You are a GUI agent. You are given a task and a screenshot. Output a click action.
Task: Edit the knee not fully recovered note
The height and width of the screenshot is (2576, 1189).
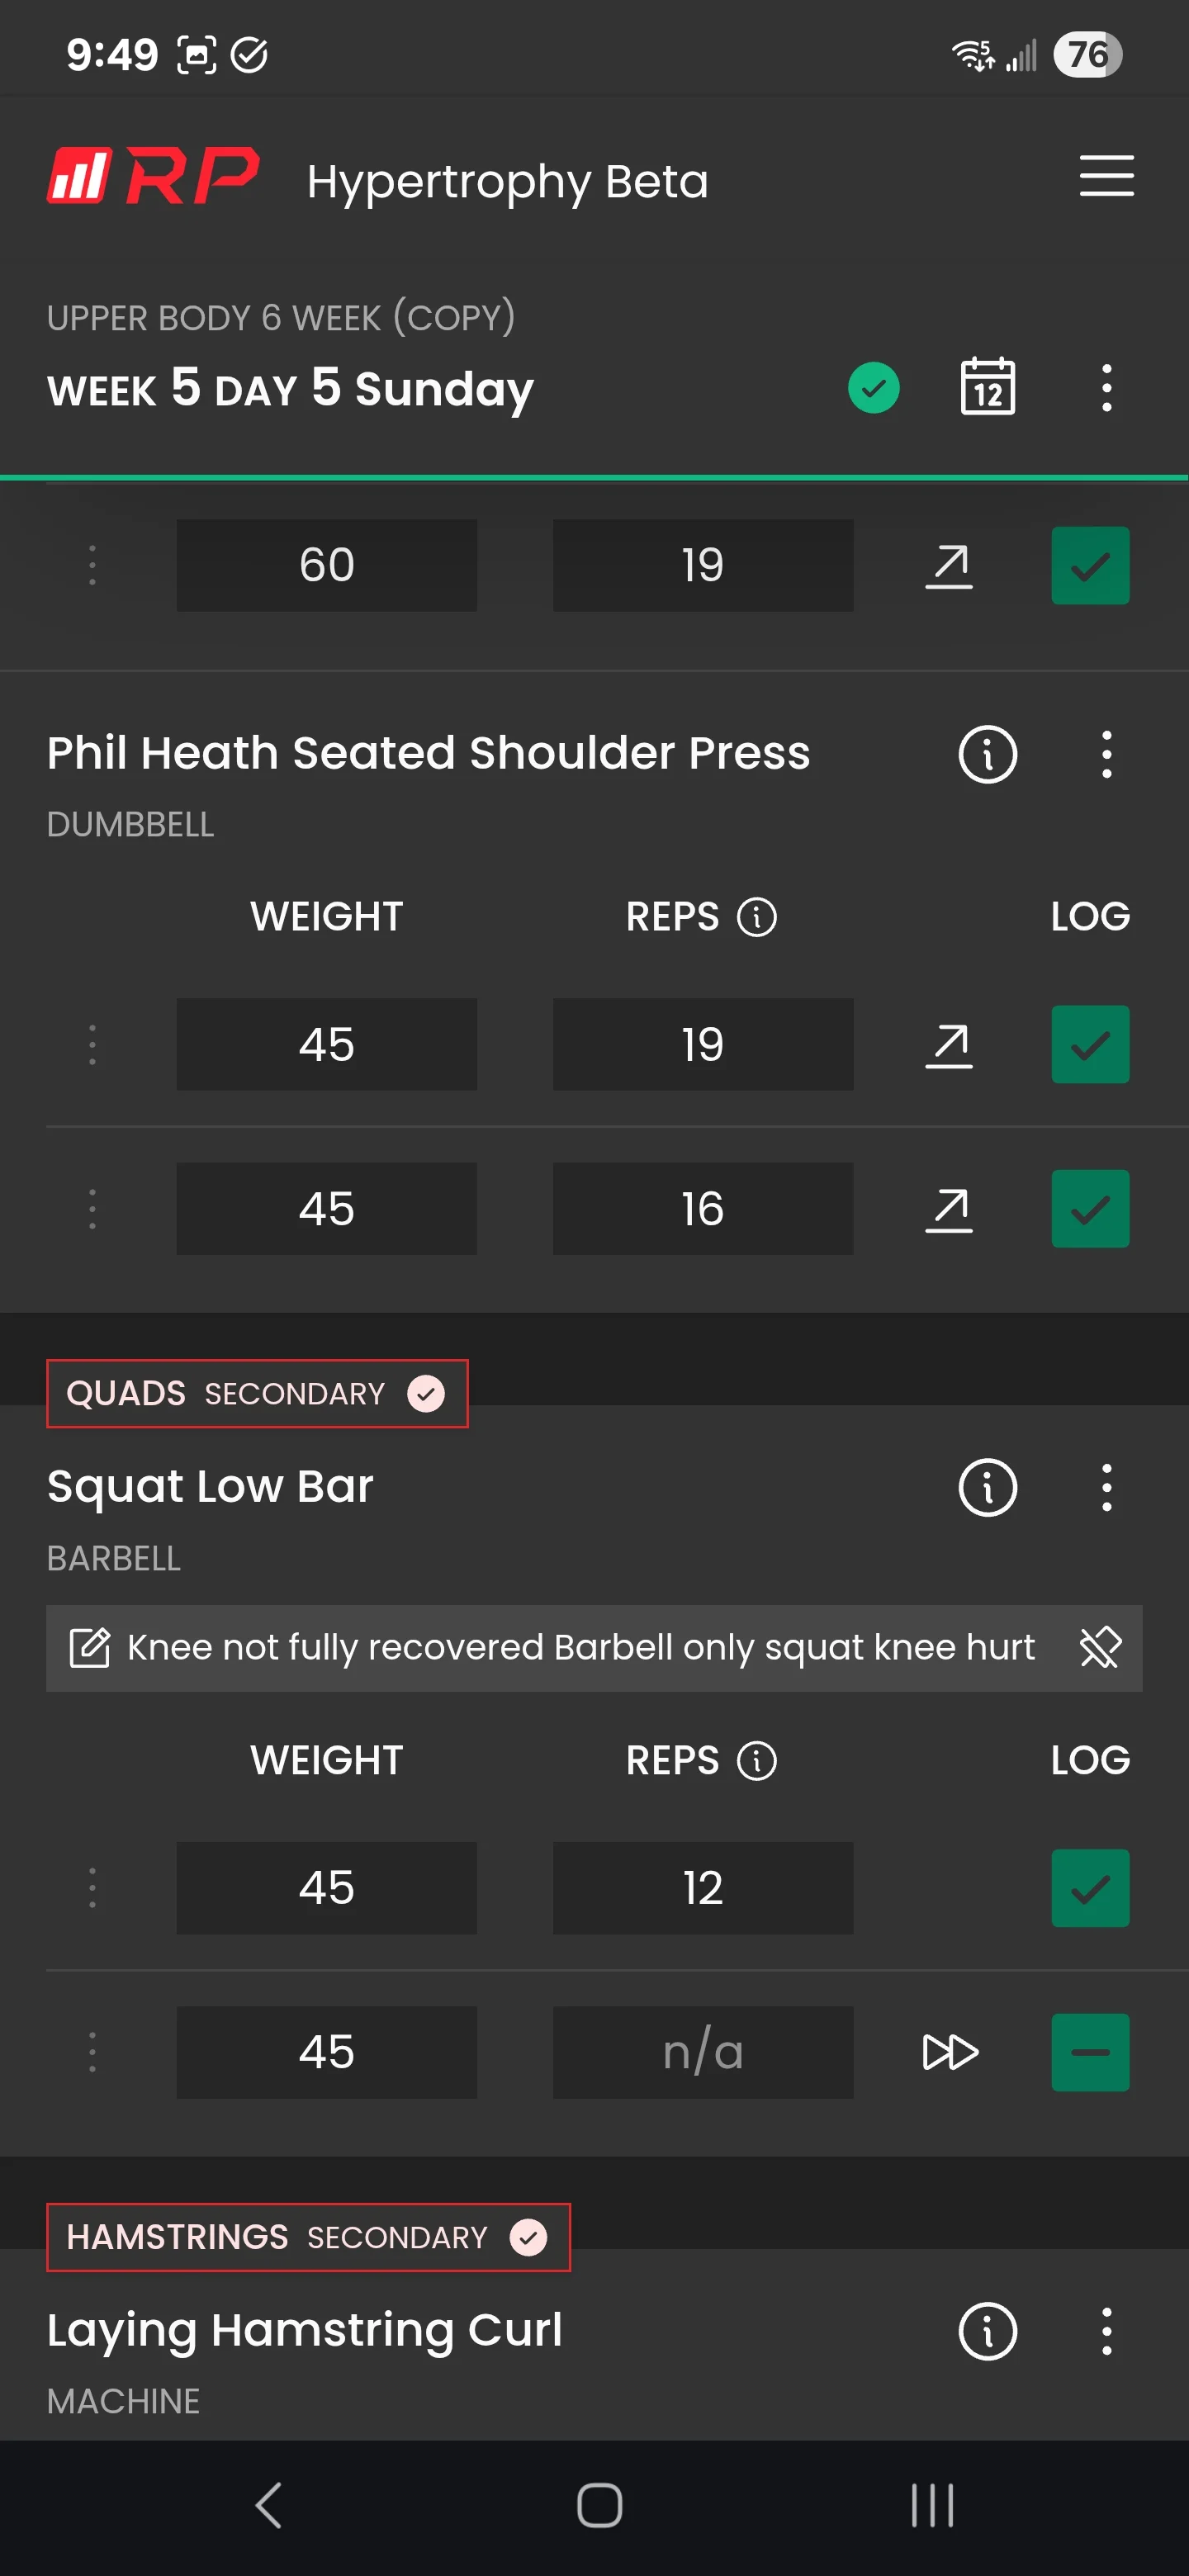[x=89, y=1647]
